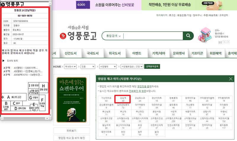
Task: Select the 천안 store cell
Action: [123, 133]
